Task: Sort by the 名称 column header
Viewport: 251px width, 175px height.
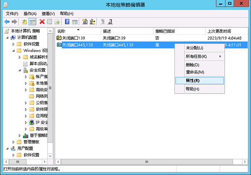Action: [x=78, y=31]
